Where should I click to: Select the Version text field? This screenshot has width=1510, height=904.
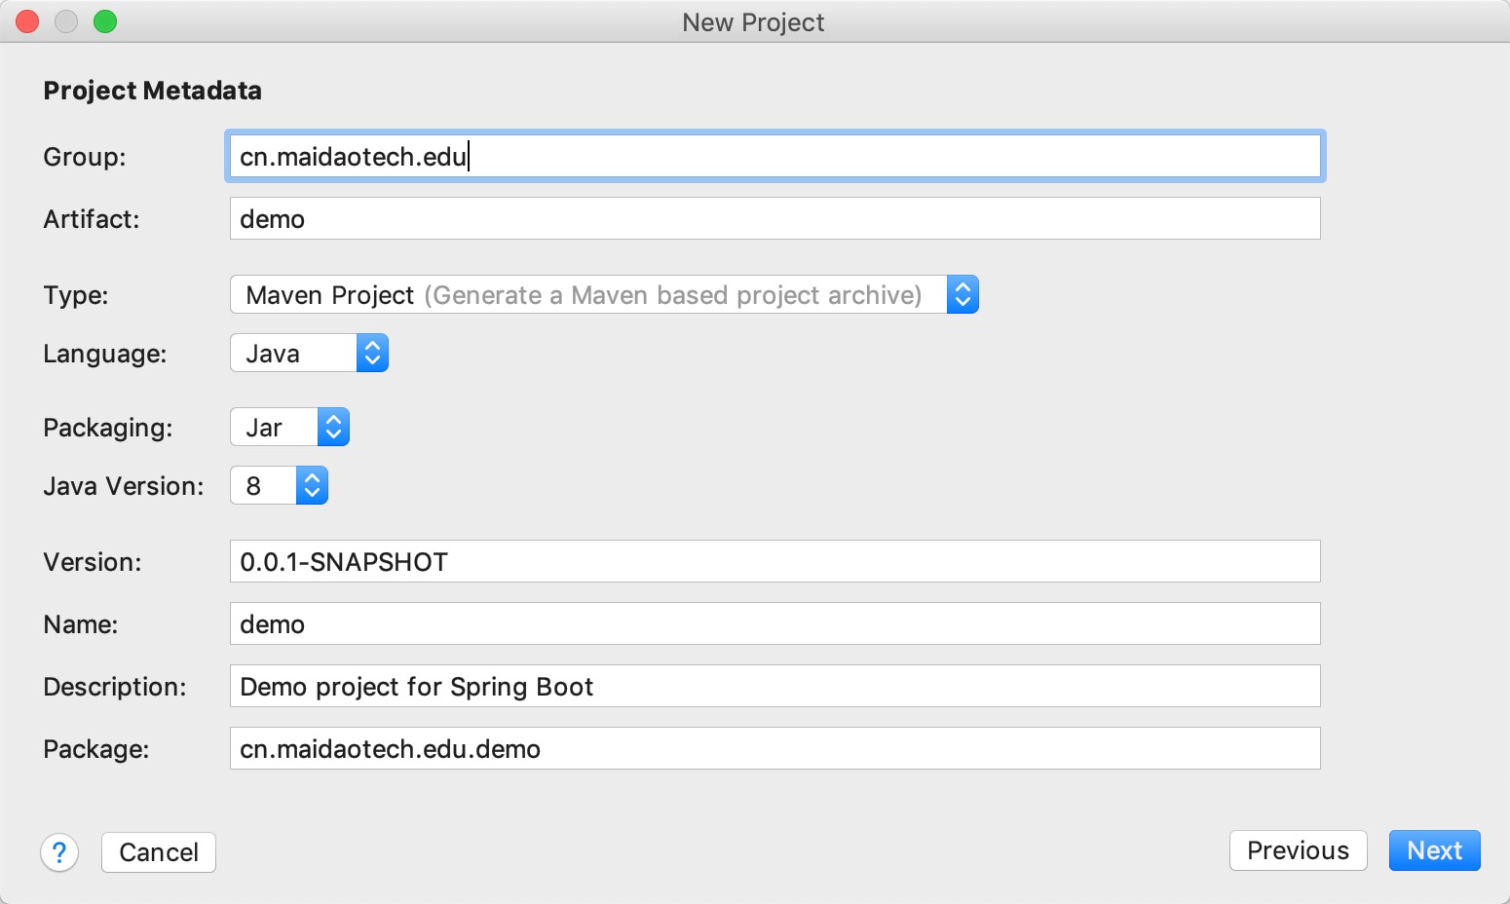[x=774, y=561]
